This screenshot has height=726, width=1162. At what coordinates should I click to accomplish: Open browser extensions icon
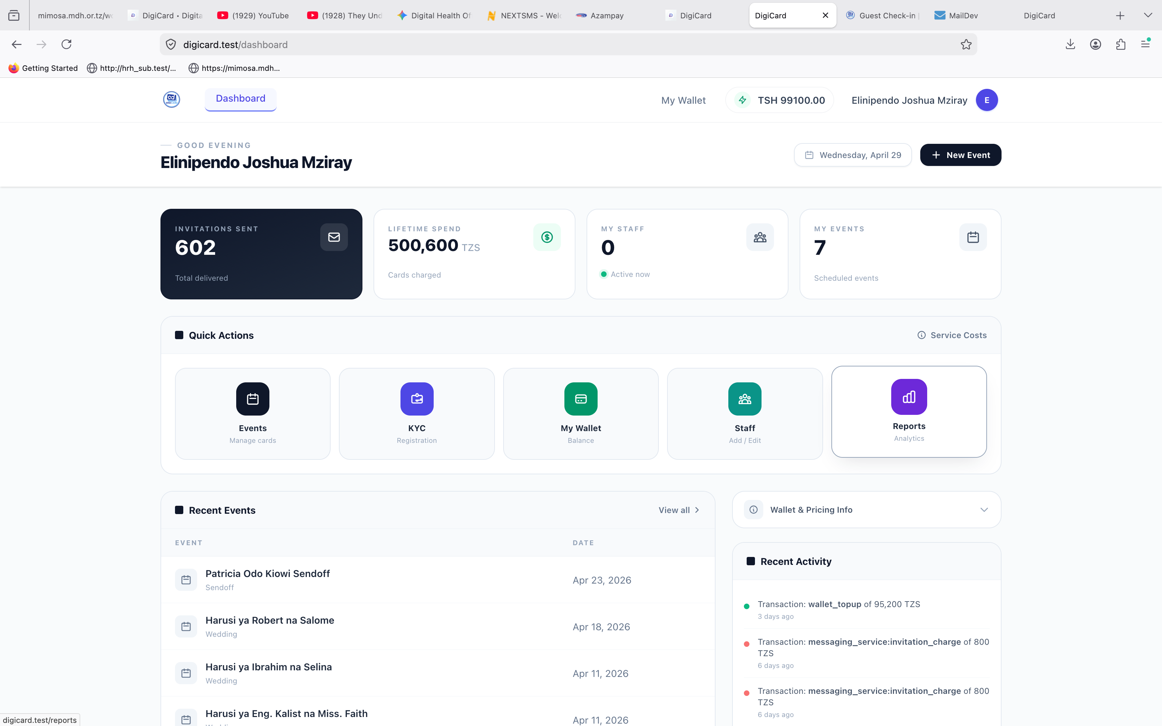click(x=1121, y=45)
